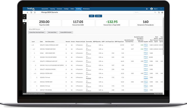Viewport: 187px width, 109px height.
Task: Click the Short Description column header
Action: coord(50,42)
